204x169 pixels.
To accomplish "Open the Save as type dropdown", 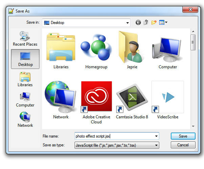I will [x=117, y=145].
